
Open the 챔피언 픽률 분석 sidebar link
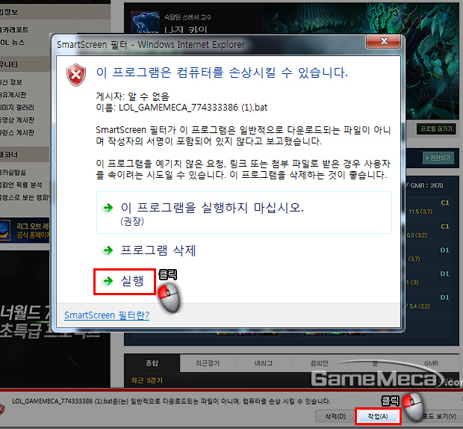coord(21,185)
